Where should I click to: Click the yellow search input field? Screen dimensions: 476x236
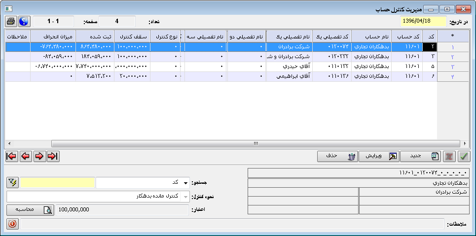coord(57,183)
